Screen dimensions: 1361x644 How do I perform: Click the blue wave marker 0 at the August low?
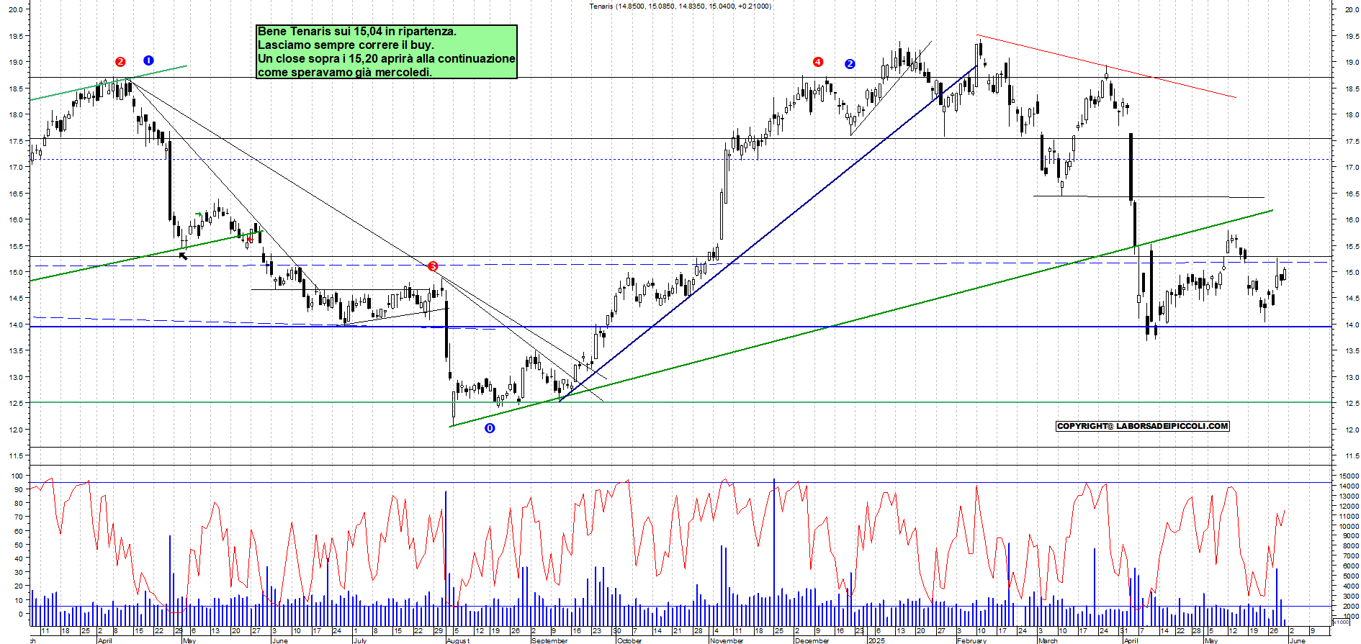[490, 428]
